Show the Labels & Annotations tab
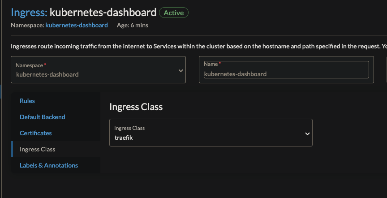Screen dimensions: 387x198 pos(49,165)
